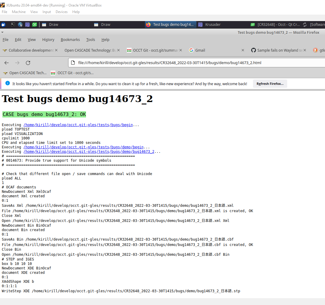
Task: Open the Bookmarks menu
Action: (x=70, y=40)
